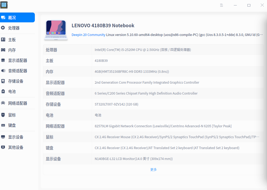Click the 键盘 keyboard icon
Viewport: 267px width, 190px height.
click(x=3, y=125)
